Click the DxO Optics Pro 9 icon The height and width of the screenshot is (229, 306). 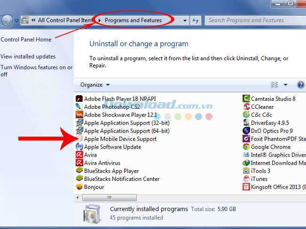pos(246,131)
